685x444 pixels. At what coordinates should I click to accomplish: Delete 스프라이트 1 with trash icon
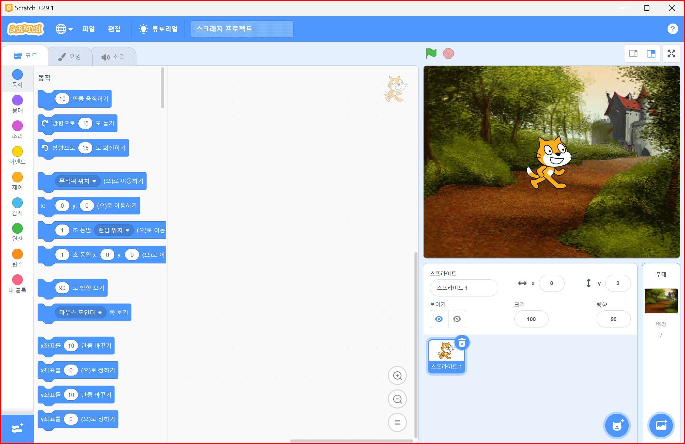462,343
